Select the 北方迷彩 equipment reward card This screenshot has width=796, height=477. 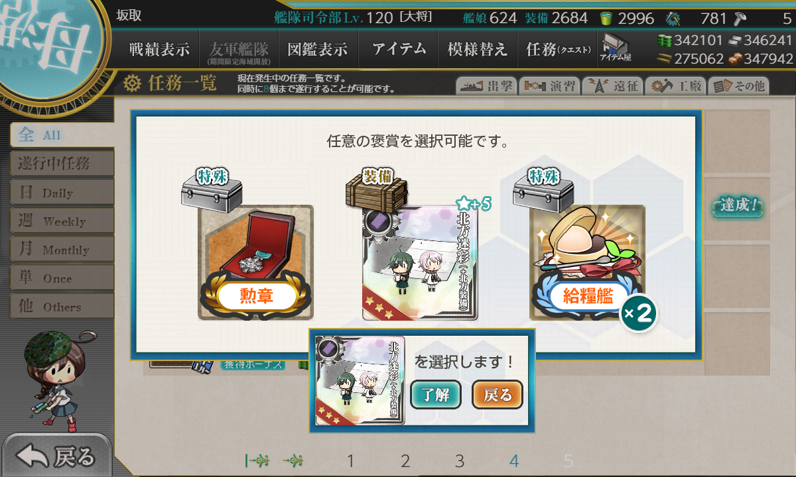click(420, 263)
